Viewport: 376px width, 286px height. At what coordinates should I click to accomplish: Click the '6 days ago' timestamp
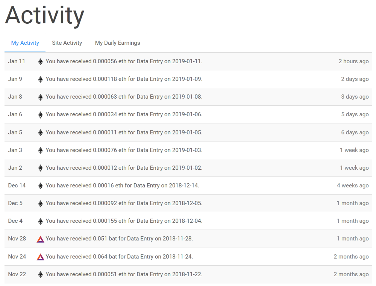pyautogui.click(x=355, y=132)
